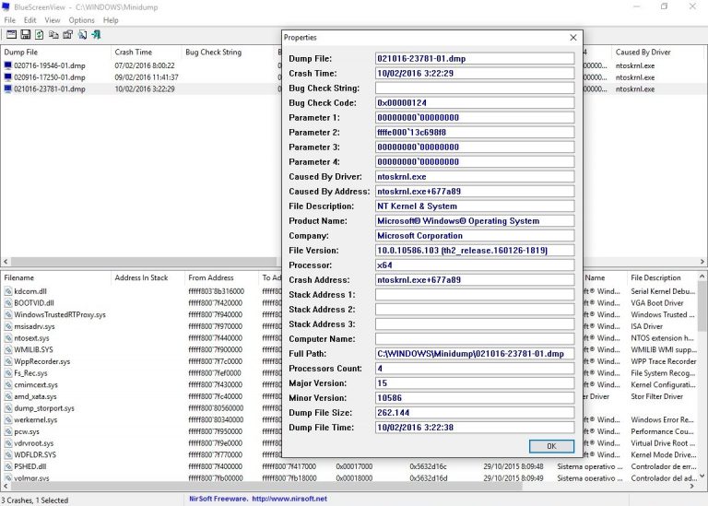Click the Refresh toolbar icon
This screenshot has height=506, width=708.
pyautogui.click(x=40, y=35)
